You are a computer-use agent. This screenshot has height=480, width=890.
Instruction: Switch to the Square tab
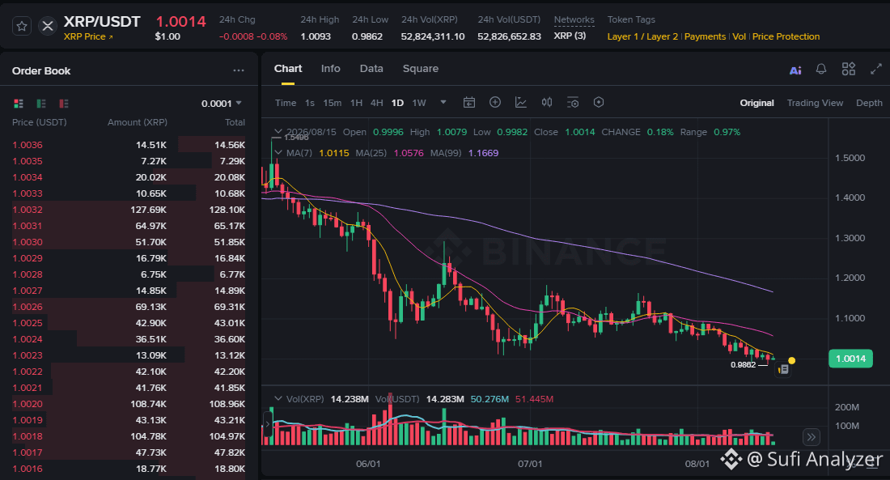point(421,69)
